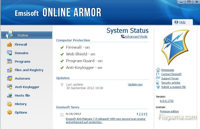
Task: Click the Update now link
Action: (x=135, y=84)
